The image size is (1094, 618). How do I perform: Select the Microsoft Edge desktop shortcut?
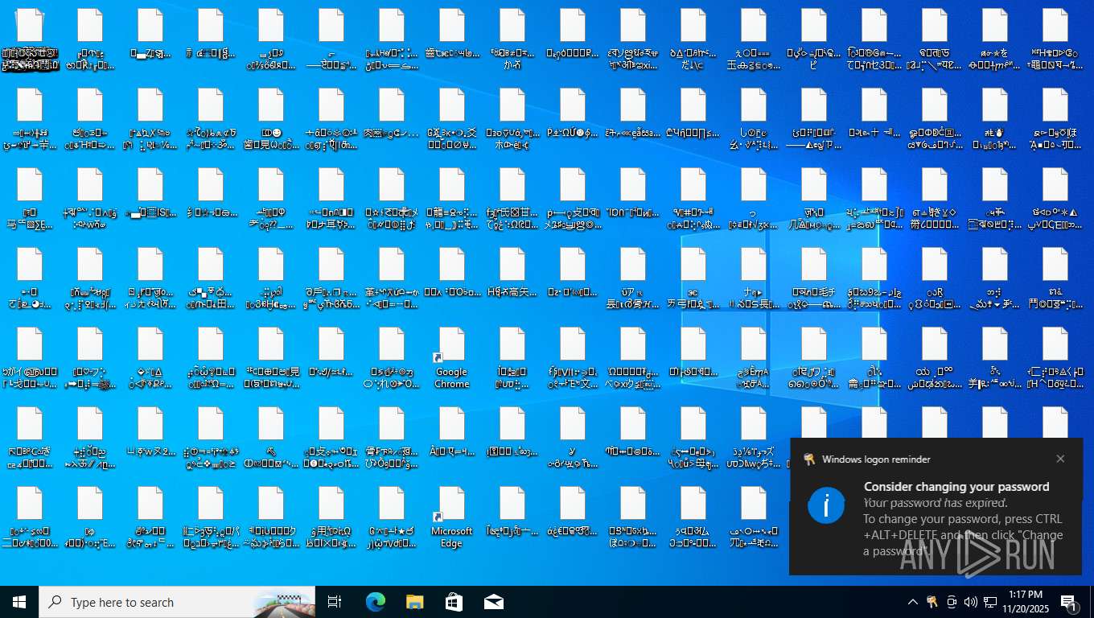click(451, 517)
